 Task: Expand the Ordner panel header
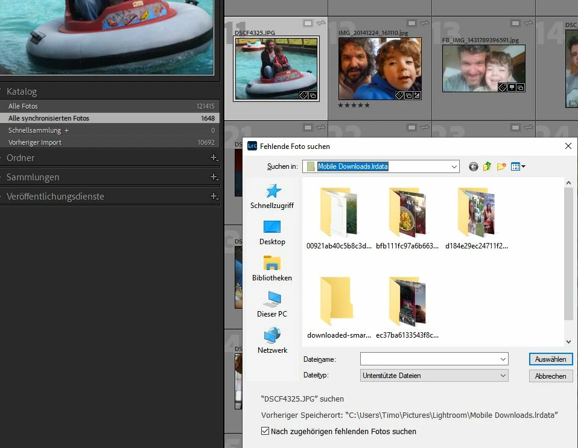(21, 158)
